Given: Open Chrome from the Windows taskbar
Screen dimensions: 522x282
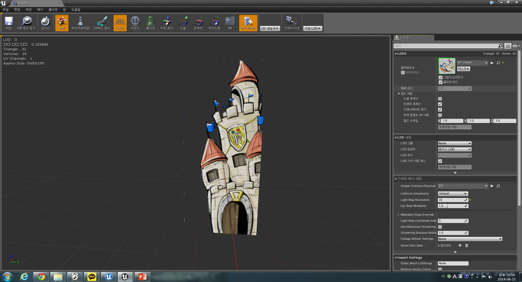Looking at the screenshot, I should (41, 277).
